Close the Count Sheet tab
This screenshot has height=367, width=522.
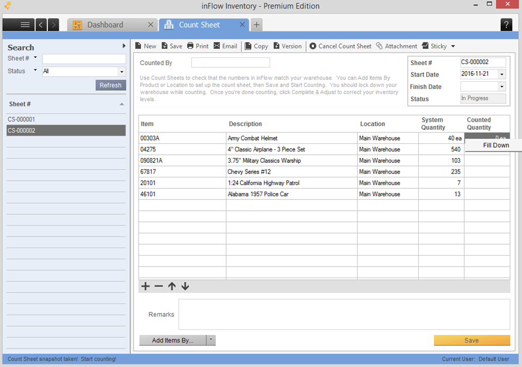pyautogui.click(x=243, y=24)
